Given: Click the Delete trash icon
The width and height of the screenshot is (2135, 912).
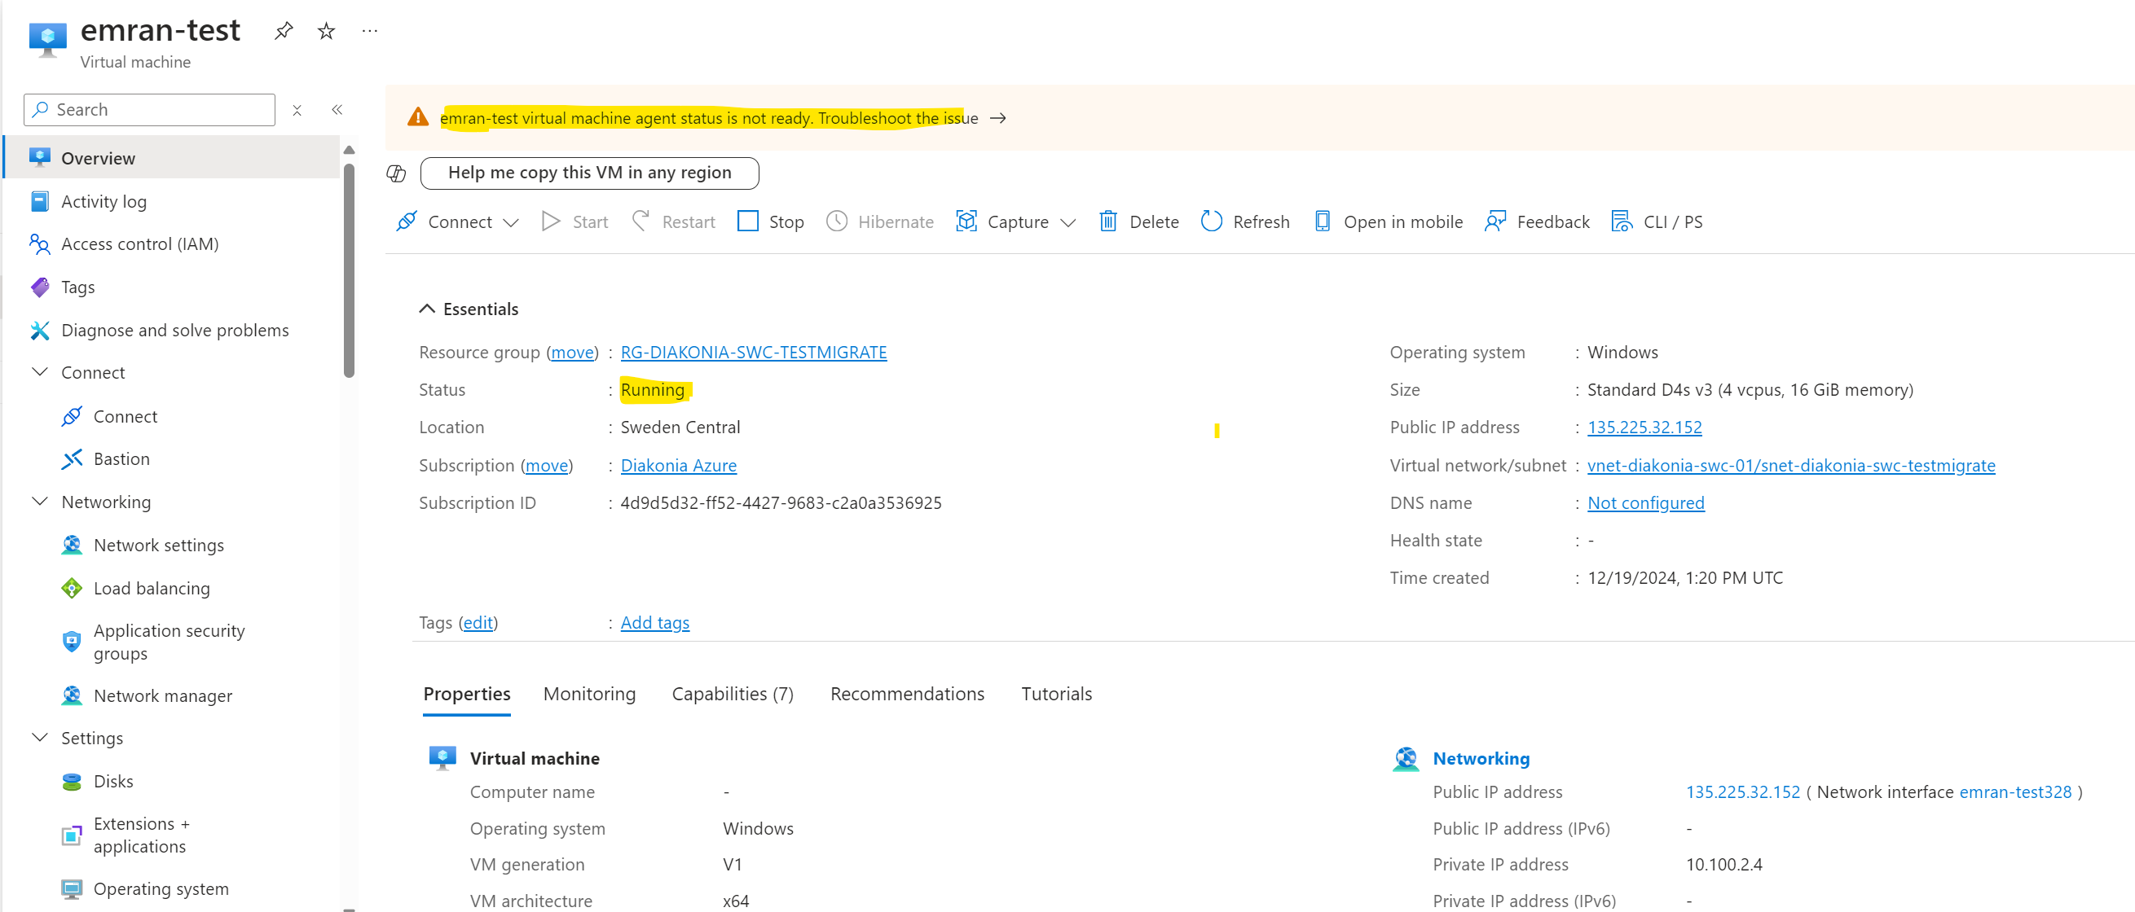Looking at the screenshot, I should click(1108, 221).
